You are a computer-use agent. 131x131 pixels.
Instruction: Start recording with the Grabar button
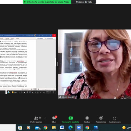[x=87, y=120]
